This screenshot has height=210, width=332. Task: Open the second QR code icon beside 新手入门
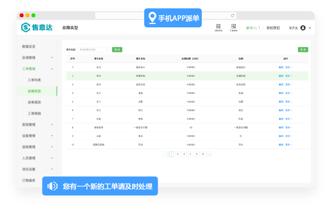[234, 27]
